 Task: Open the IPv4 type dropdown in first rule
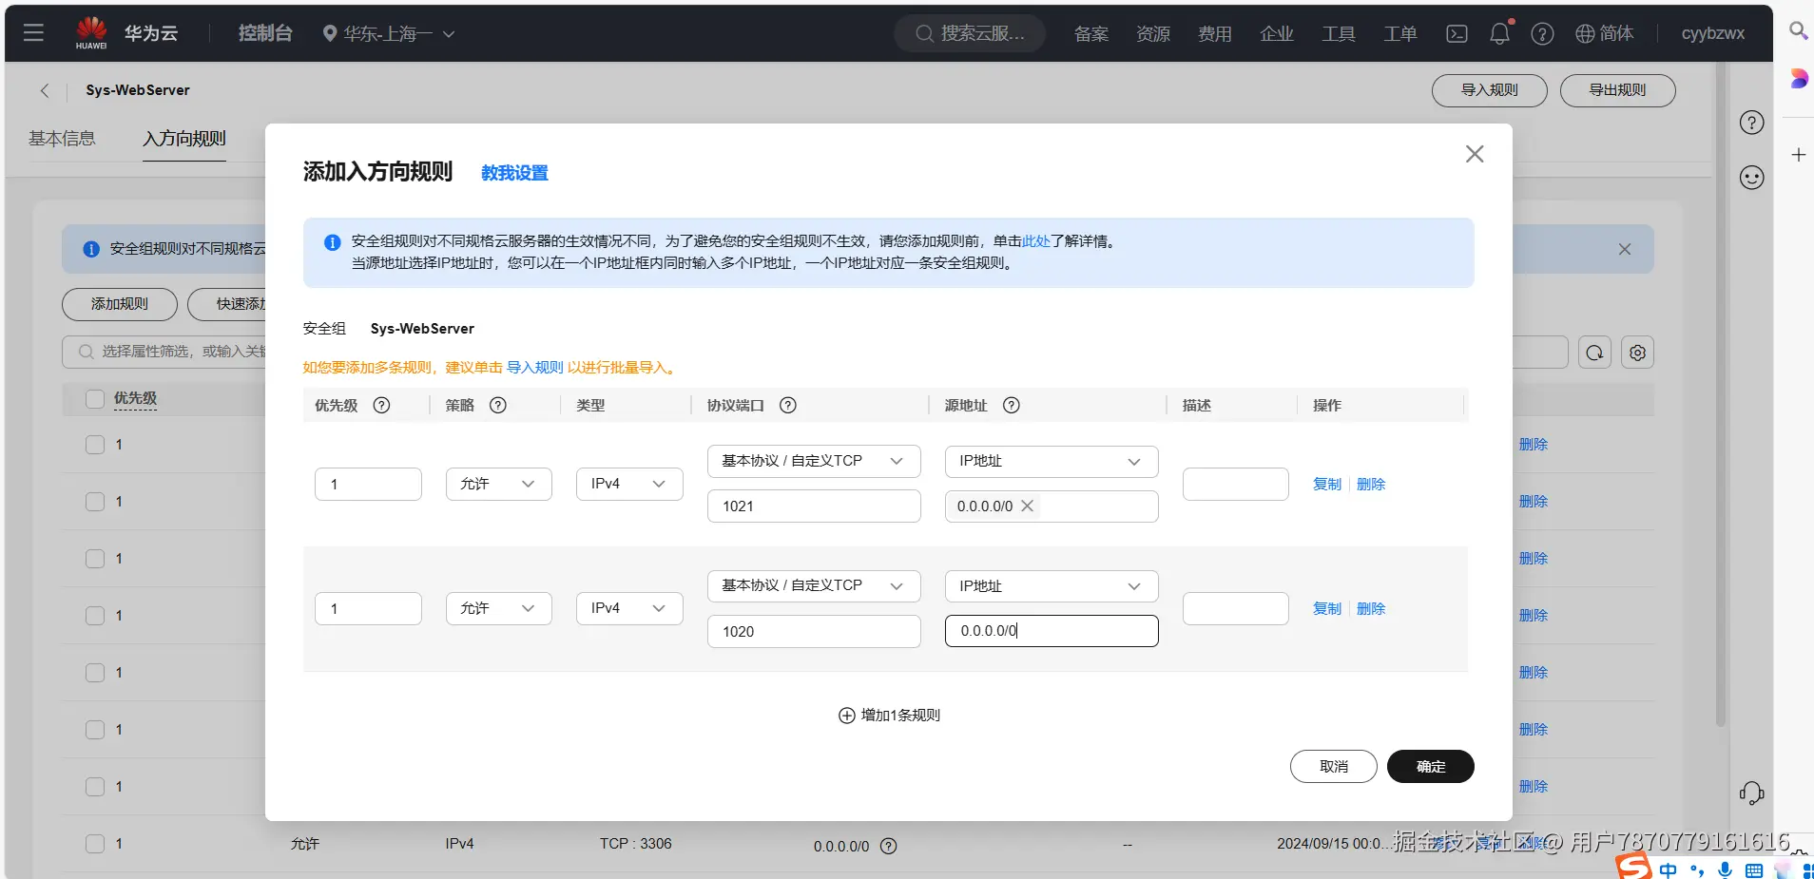[629, 484]
